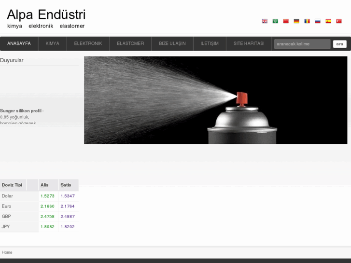Screen dimensions: 351x263
Task: Click Euro selling rate 2.1764
Action: (x=68, y=207)
